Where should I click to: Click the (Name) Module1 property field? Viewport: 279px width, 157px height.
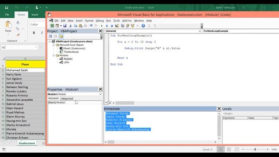75,102
